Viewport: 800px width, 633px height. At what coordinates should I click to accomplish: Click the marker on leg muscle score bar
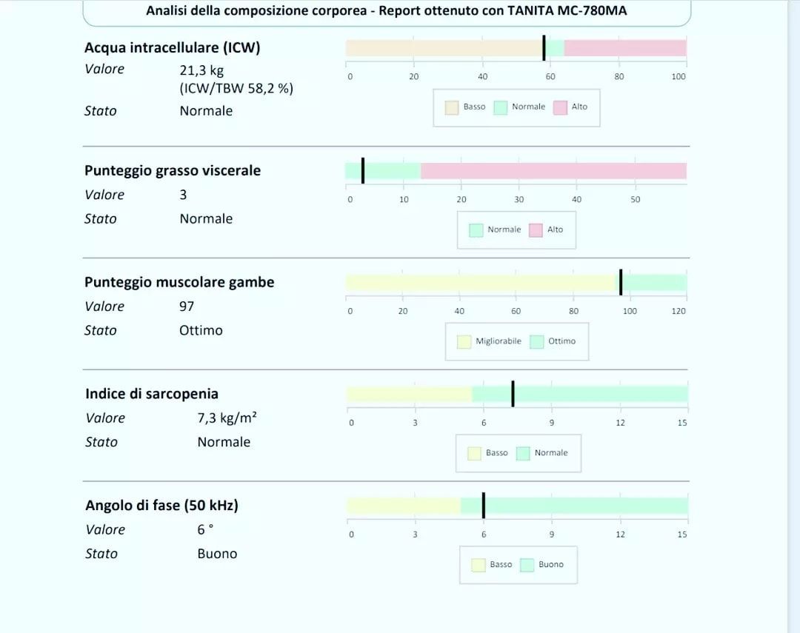(621, 282)
